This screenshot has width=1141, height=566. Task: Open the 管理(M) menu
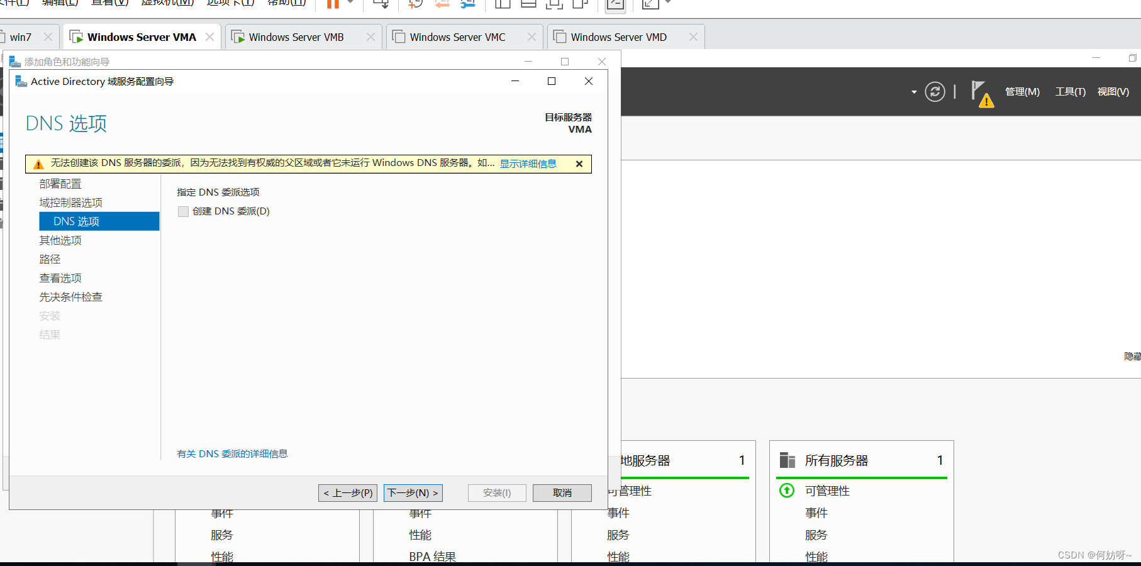(1022, 92)
